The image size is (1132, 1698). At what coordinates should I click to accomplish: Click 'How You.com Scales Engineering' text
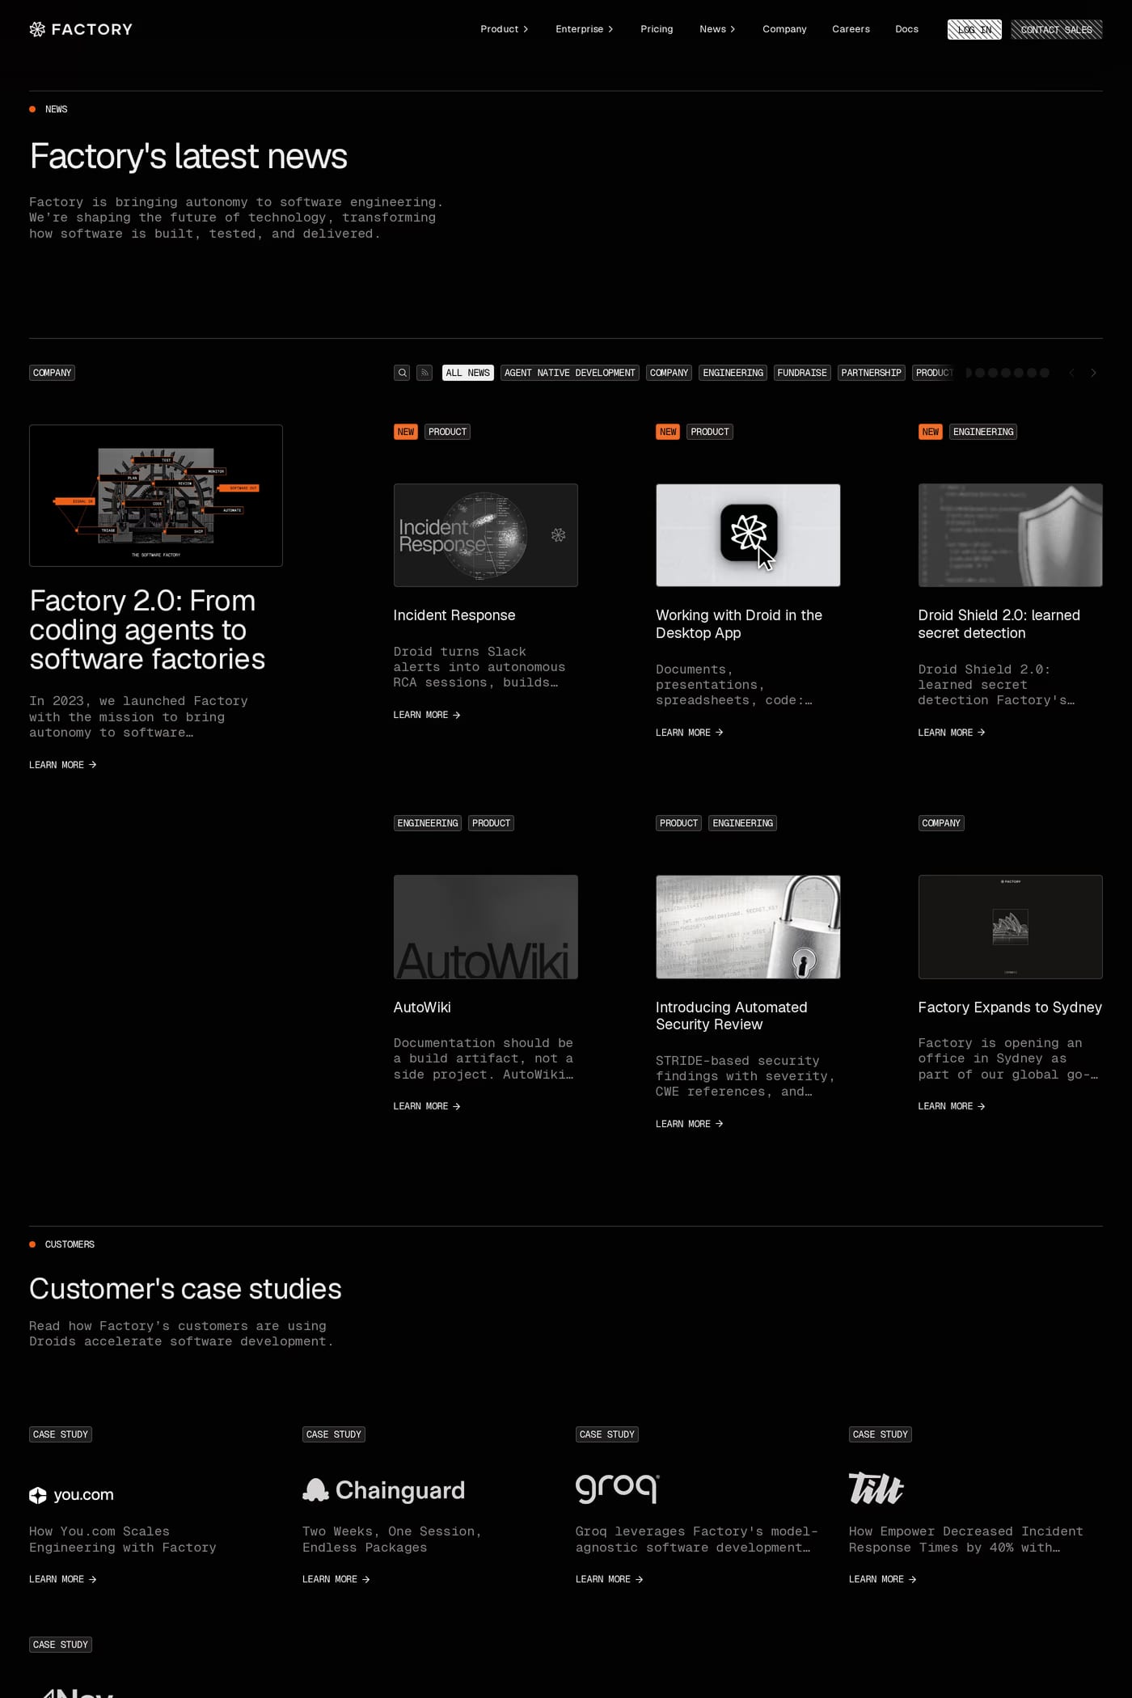pos(123,1540)
